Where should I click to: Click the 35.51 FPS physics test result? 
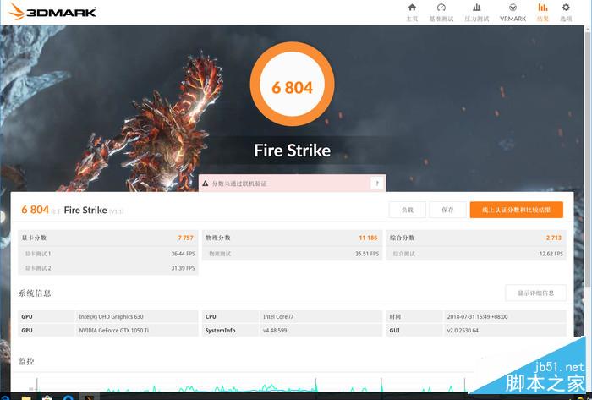[367, 254]
